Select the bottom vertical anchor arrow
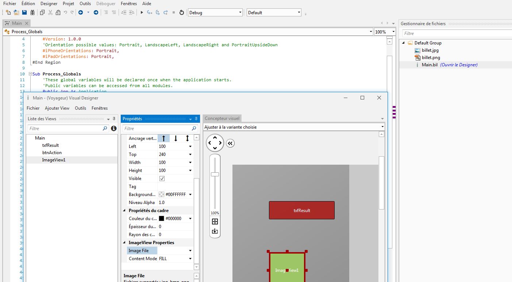 (176, 138)
